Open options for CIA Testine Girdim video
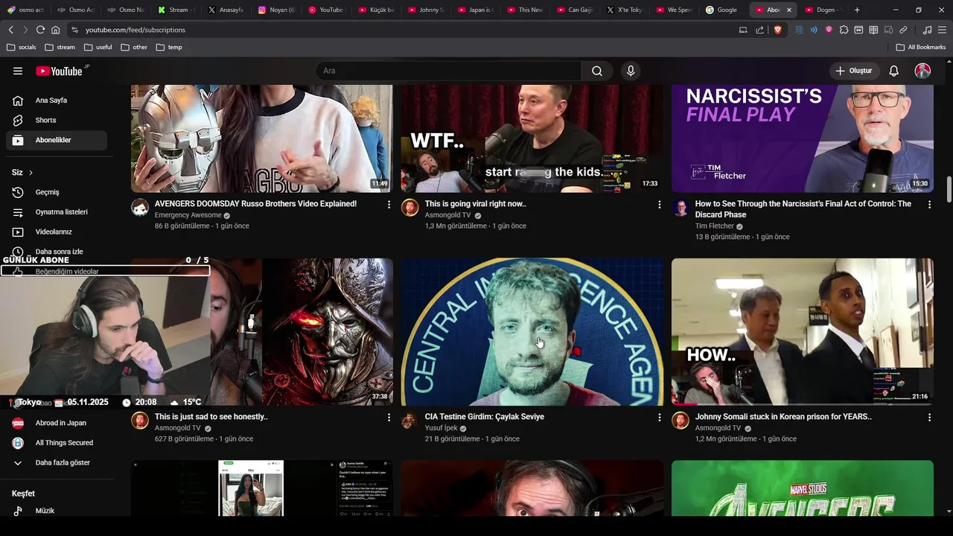This screenshot has height=536, width=953. tap(659, 418)
